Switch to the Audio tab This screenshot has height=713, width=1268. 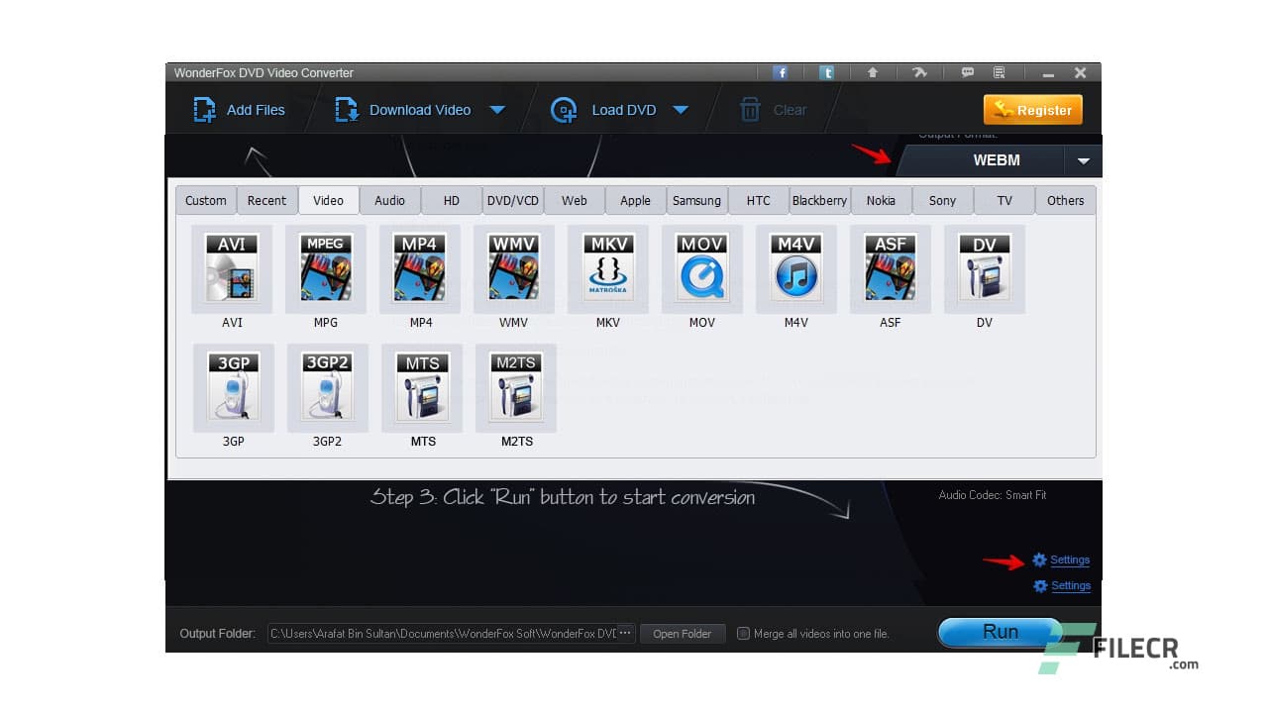coord(389,200)
